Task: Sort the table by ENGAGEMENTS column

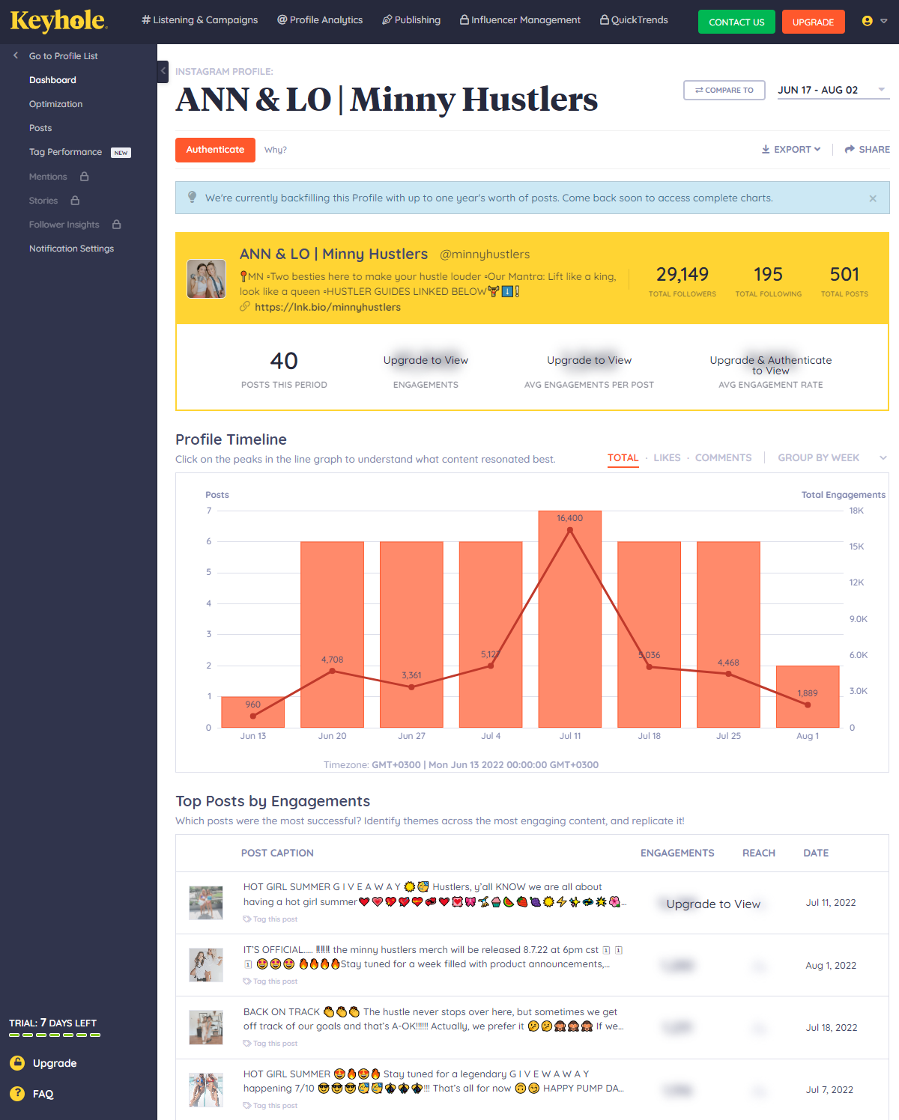Action: click(677, 853)
